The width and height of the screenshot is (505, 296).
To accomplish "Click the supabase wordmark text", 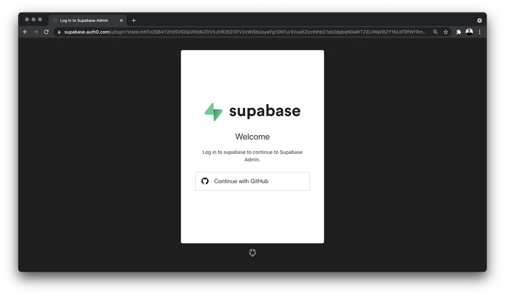I will 264,111.
